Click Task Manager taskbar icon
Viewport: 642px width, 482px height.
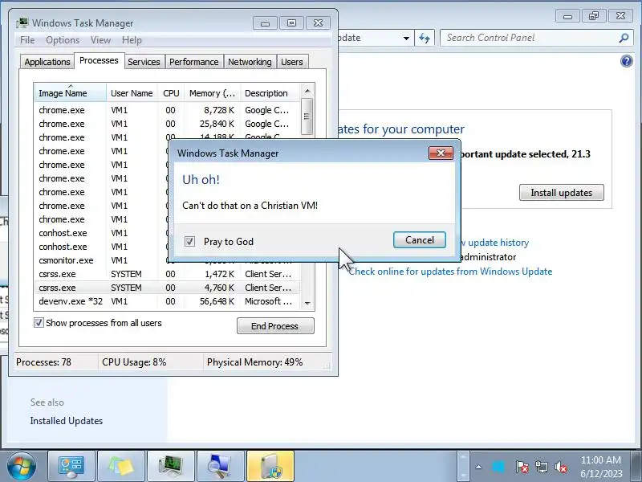click(171, 467)
